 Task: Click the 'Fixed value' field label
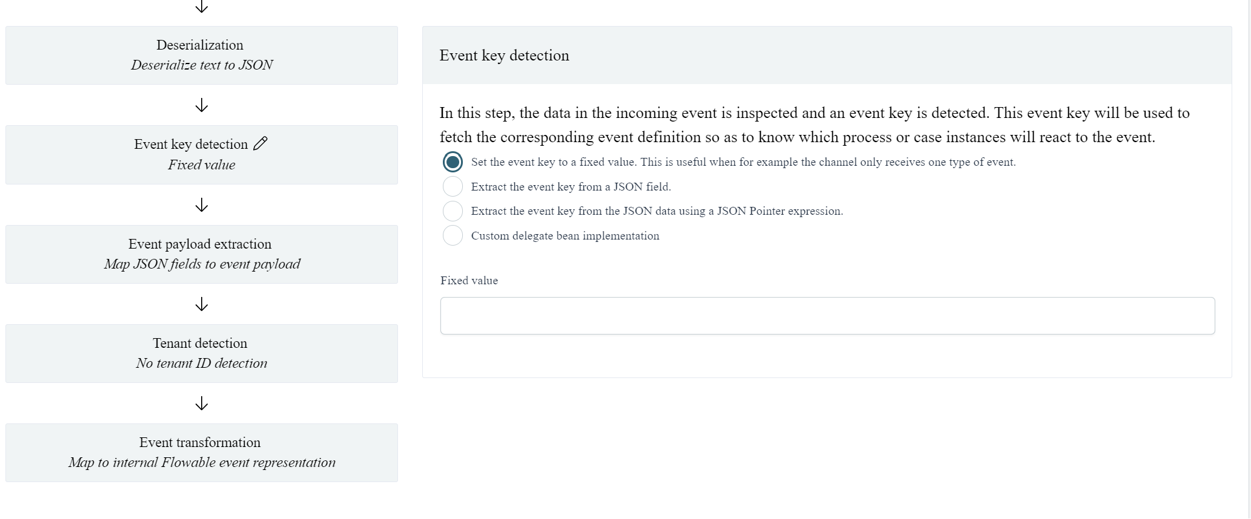tap(469, 281)
